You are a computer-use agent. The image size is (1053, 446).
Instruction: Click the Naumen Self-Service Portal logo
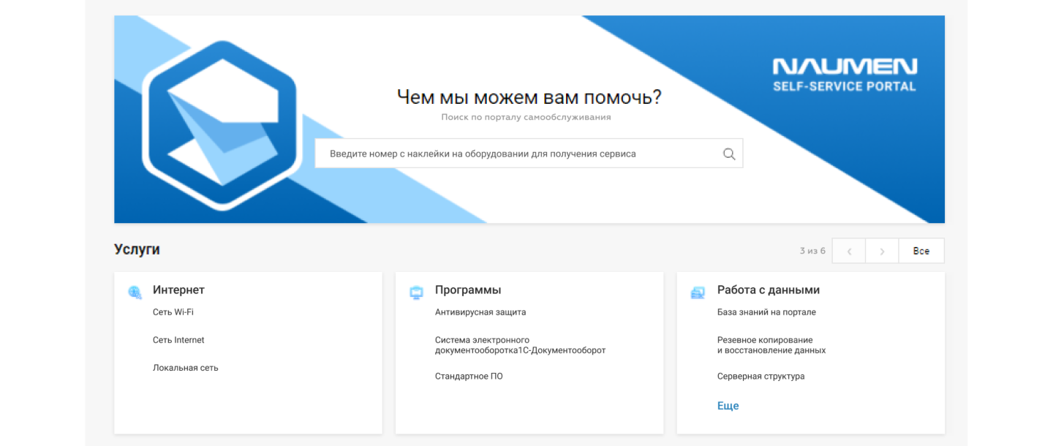click(844, 75)
